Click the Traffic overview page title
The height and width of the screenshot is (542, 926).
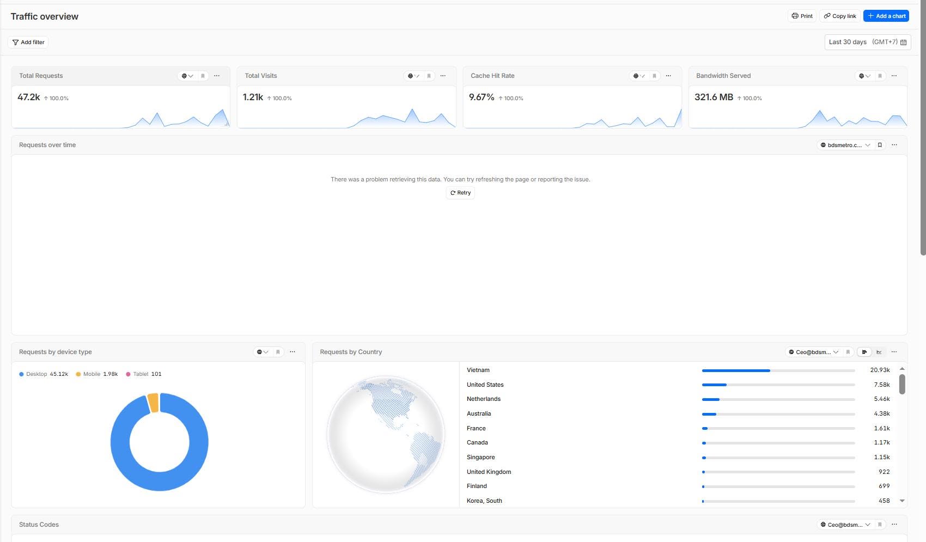click(45, 16)
